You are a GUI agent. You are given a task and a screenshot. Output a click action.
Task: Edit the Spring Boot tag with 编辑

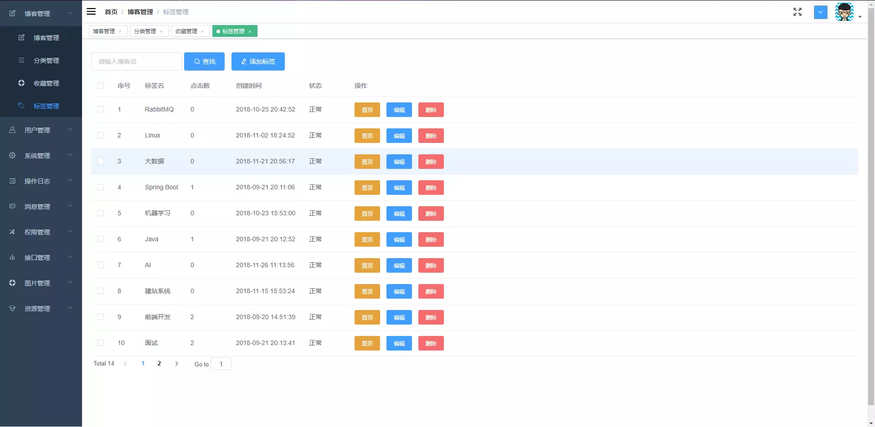[399, 188]
